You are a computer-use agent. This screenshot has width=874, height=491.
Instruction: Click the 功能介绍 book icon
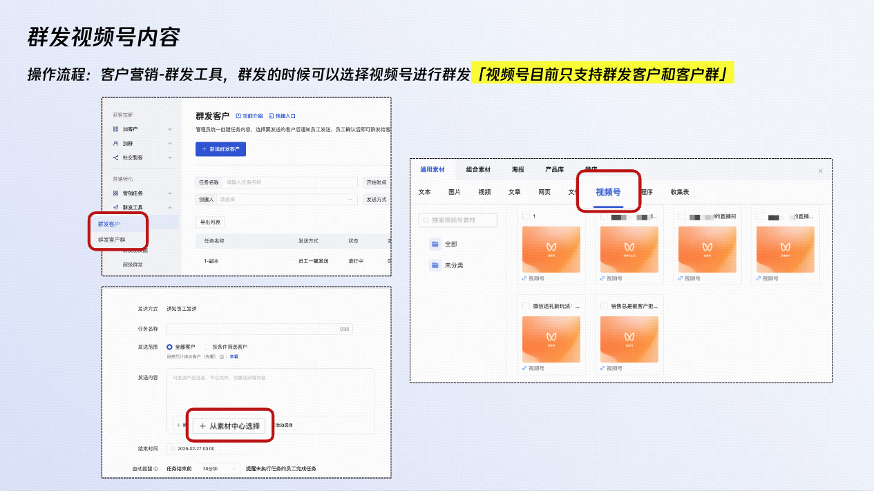[x=238, y=116]
